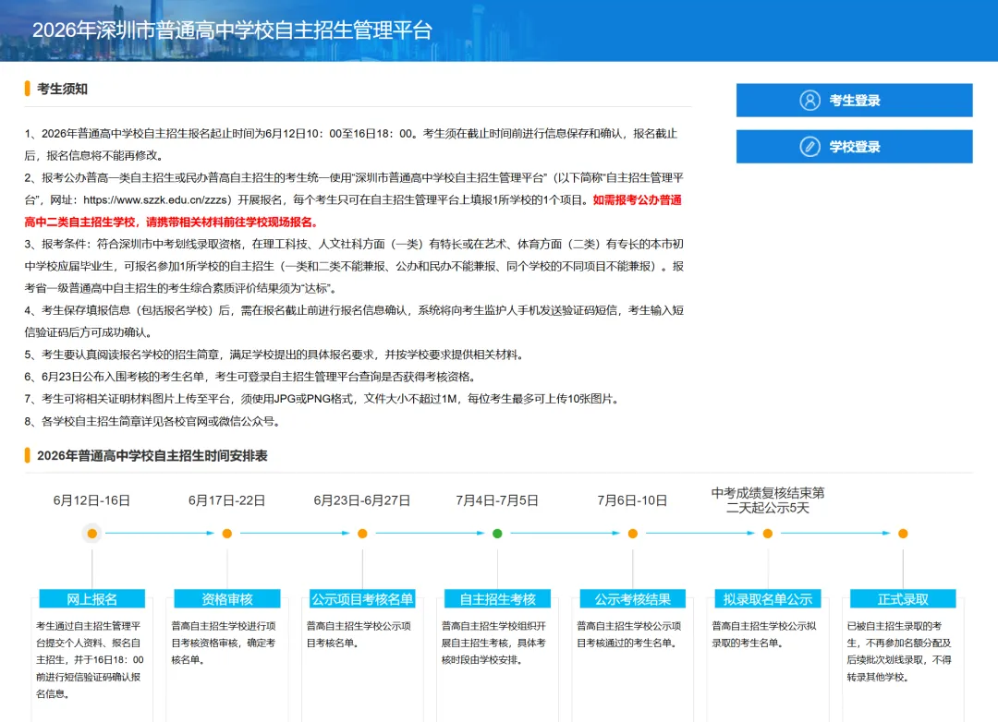Click notice item 7 about JPG或PNG格式

[x=323, y=399]
